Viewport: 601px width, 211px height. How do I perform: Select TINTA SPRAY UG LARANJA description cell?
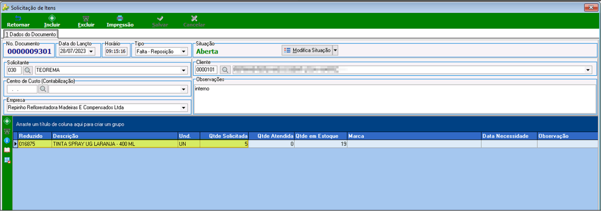click(115, 144)
